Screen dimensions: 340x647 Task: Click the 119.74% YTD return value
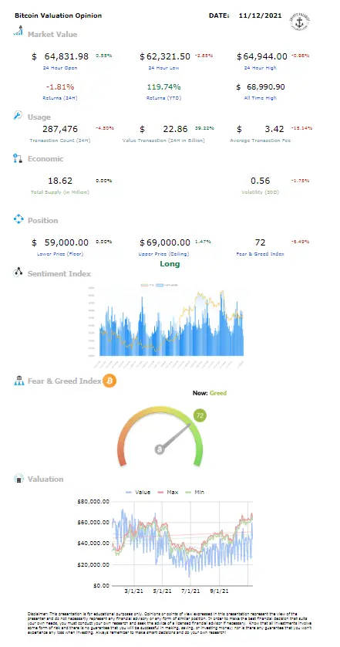(163, 87)
